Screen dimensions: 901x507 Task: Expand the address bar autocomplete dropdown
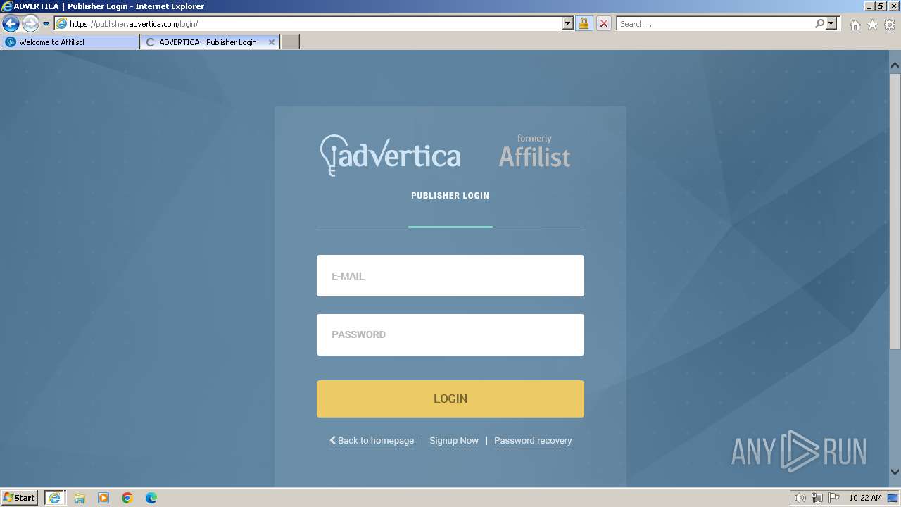click(x=568, y=23)
